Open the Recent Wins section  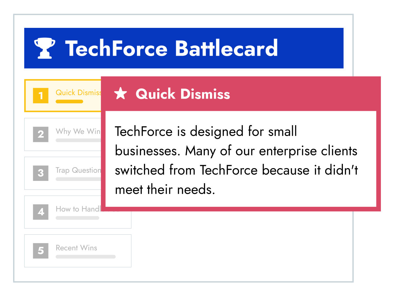click(x=76, y=248)
